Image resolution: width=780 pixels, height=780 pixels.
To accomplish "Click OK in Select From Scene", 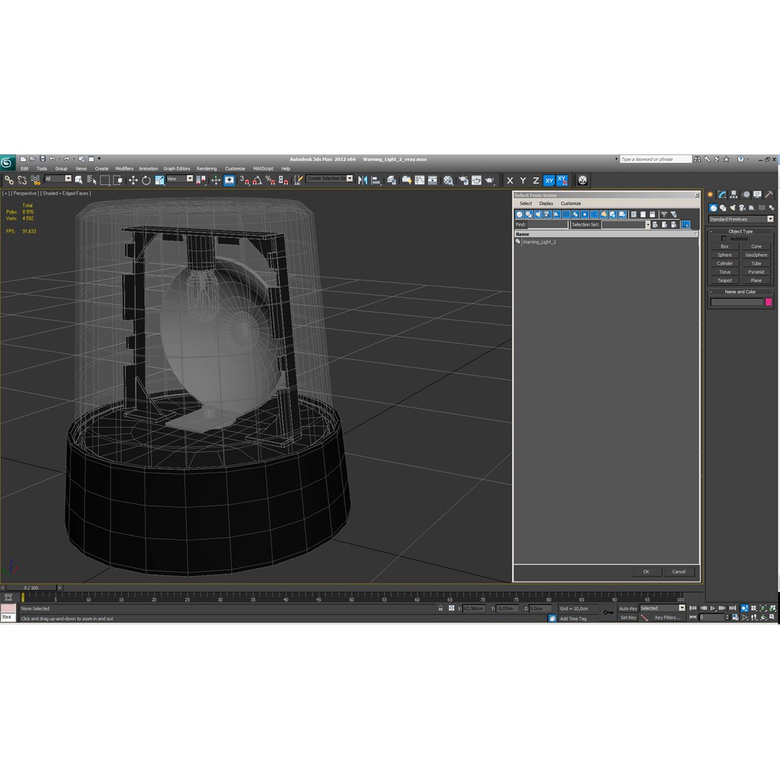I will (x=646, y=571).
